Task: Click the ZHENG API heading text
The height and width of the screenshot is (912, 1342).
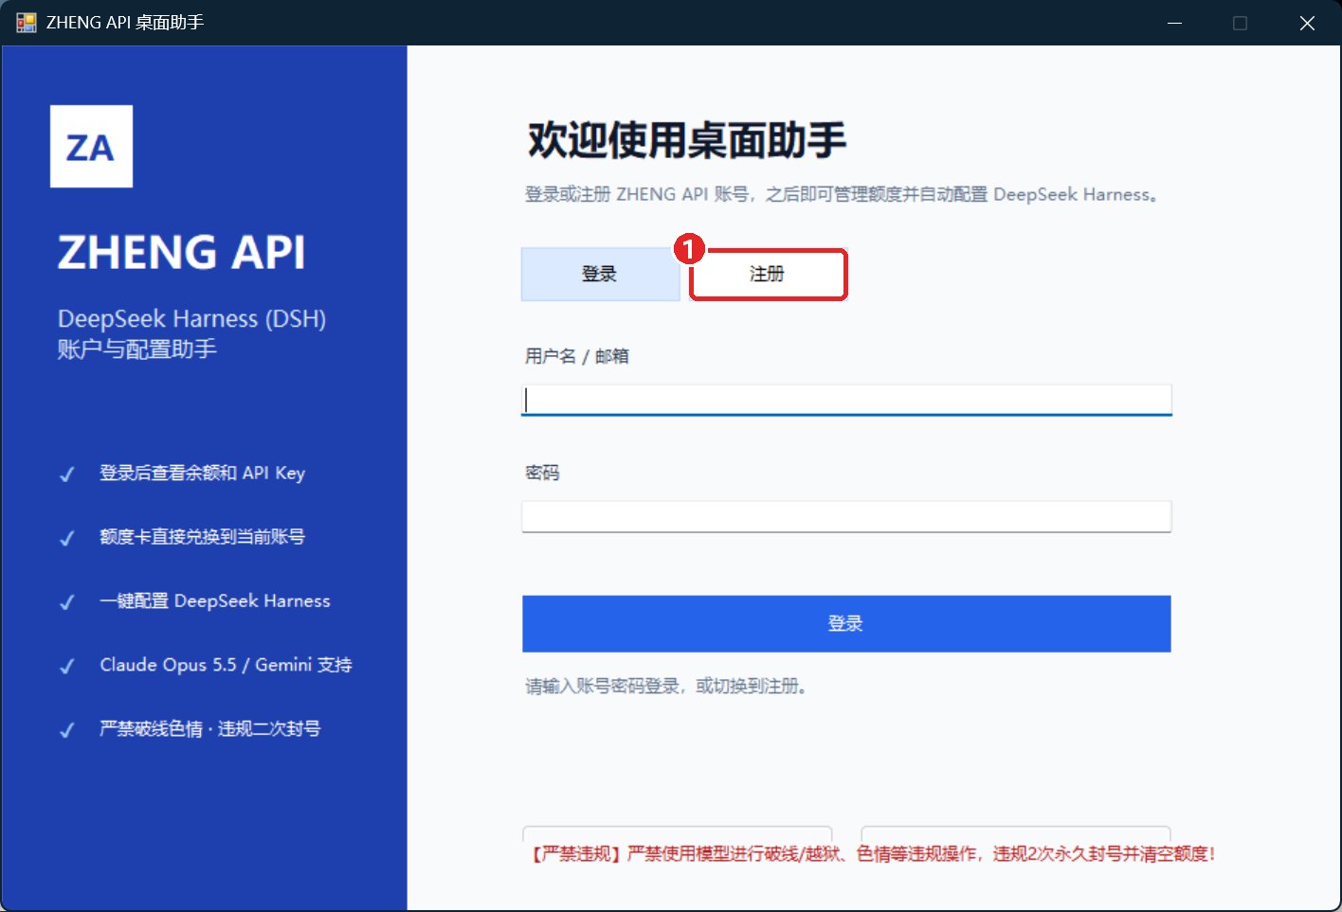Action: (x=182, y=253)
